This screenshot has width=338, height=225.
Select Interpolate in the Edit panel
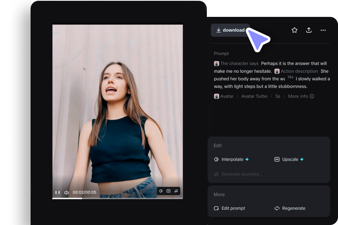[231, 160]
